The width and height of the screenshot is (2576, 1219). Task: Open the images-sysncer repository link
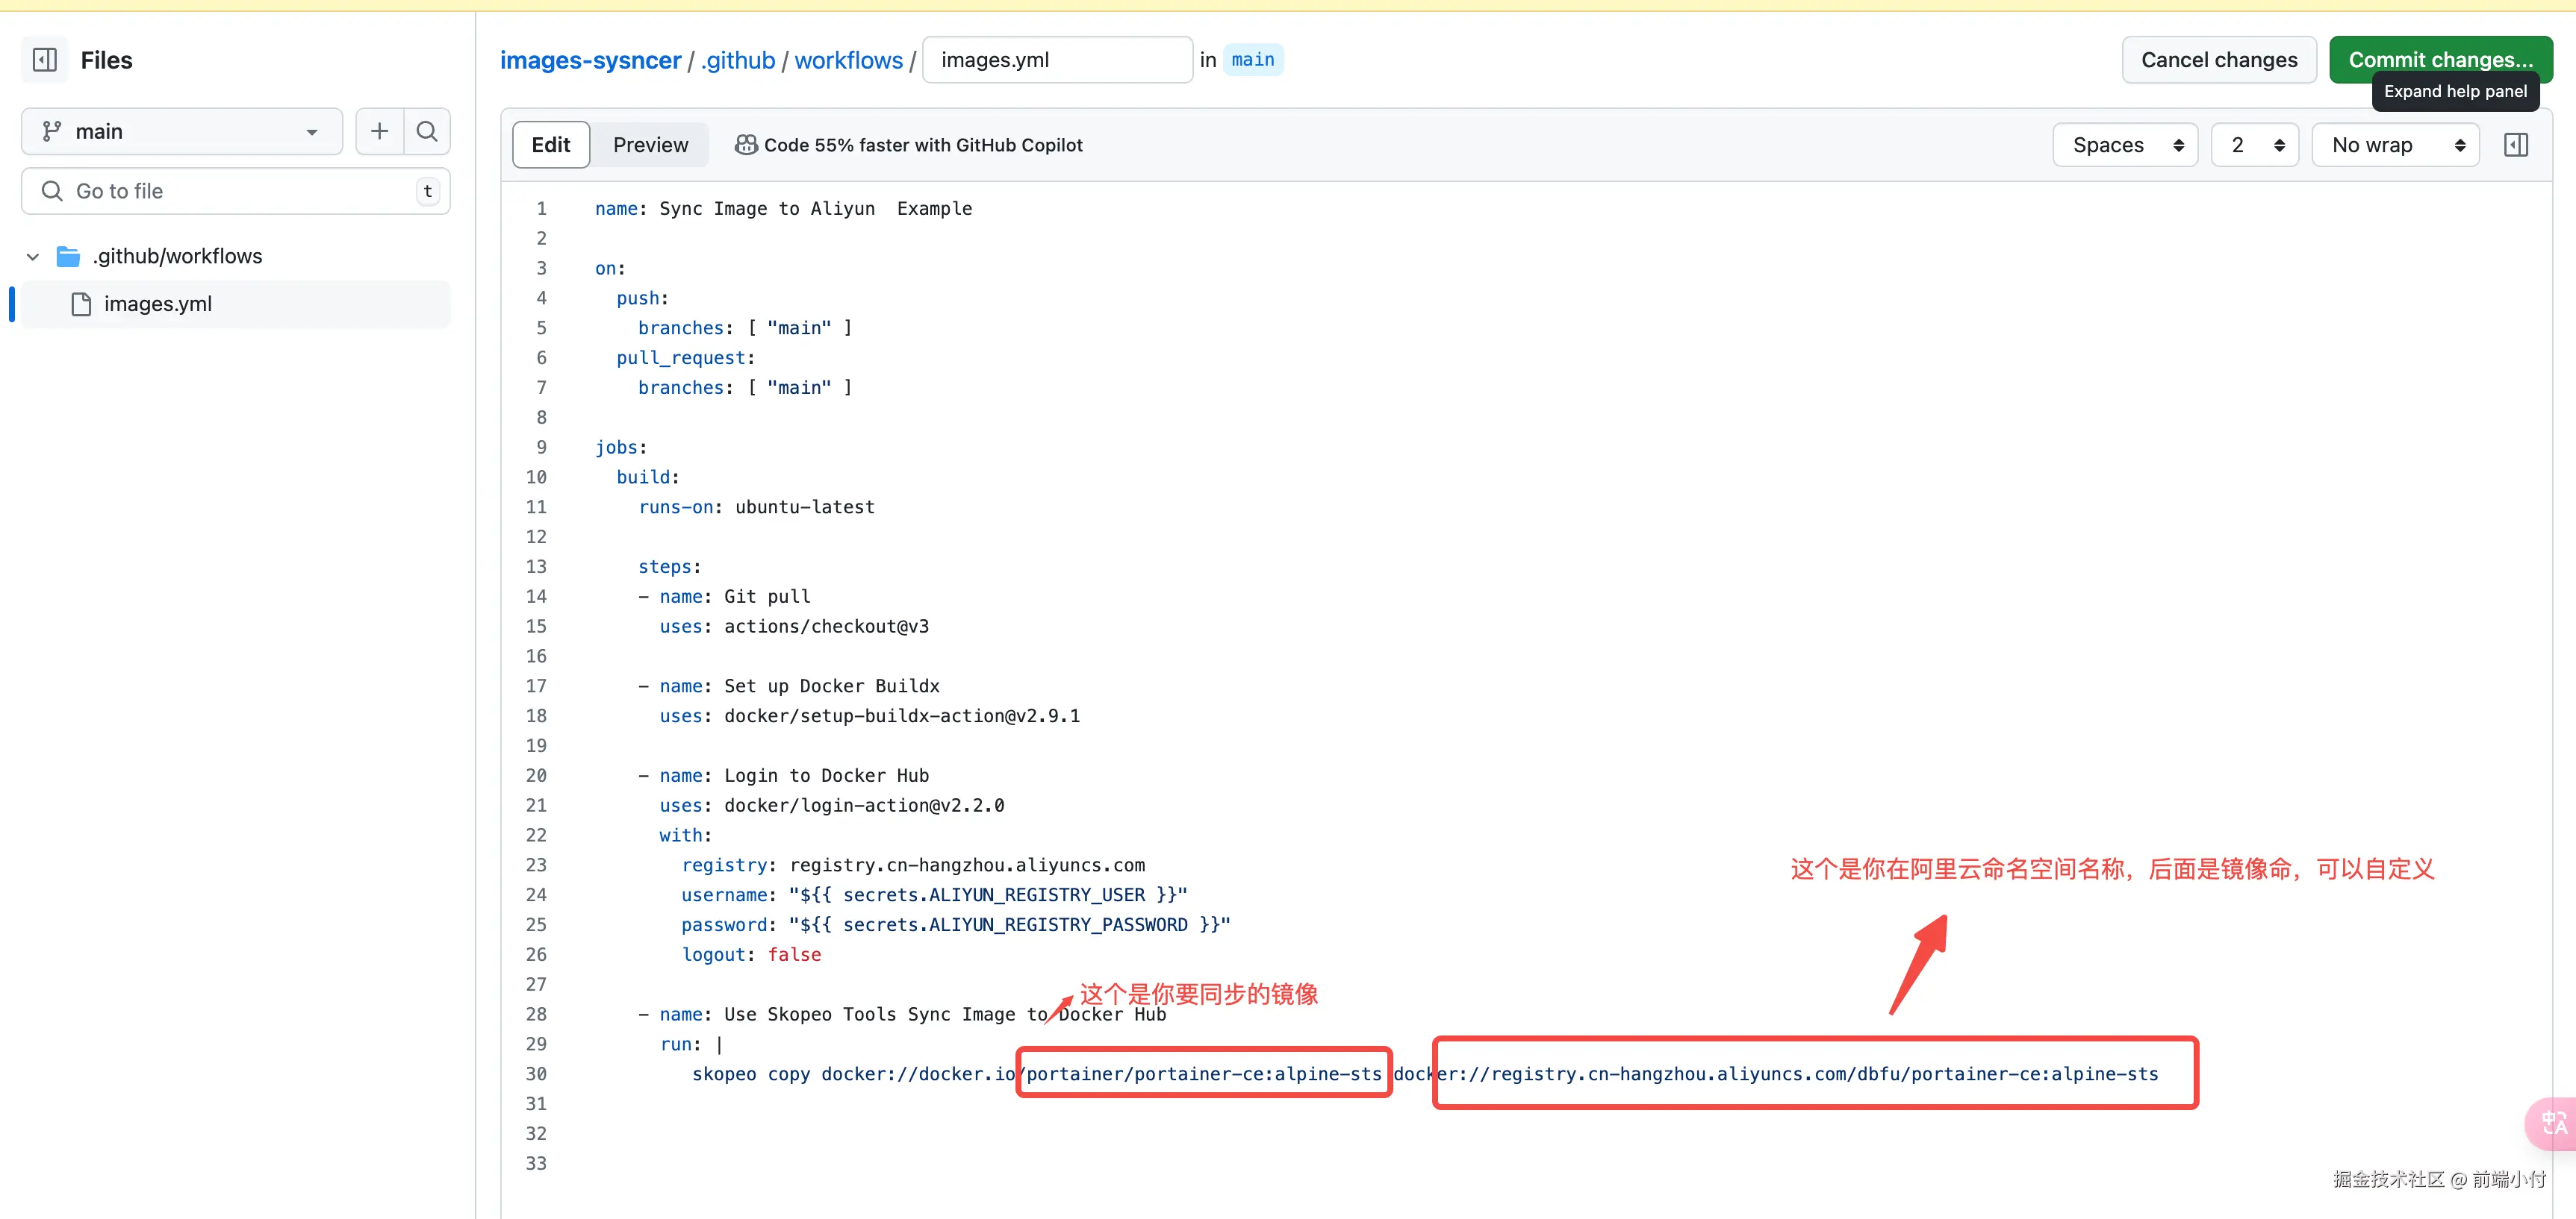pos(590,60)
